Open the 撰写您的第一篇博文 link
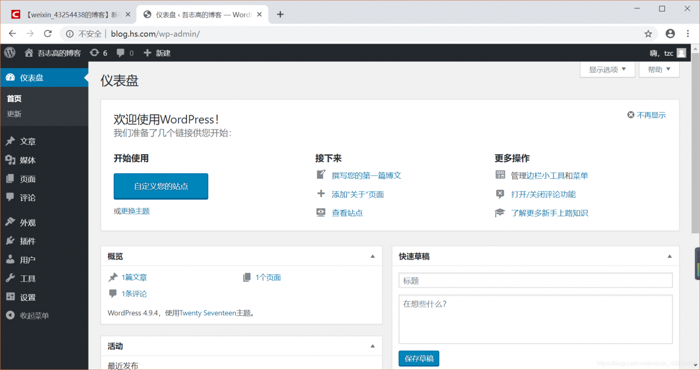 point(366,175)
